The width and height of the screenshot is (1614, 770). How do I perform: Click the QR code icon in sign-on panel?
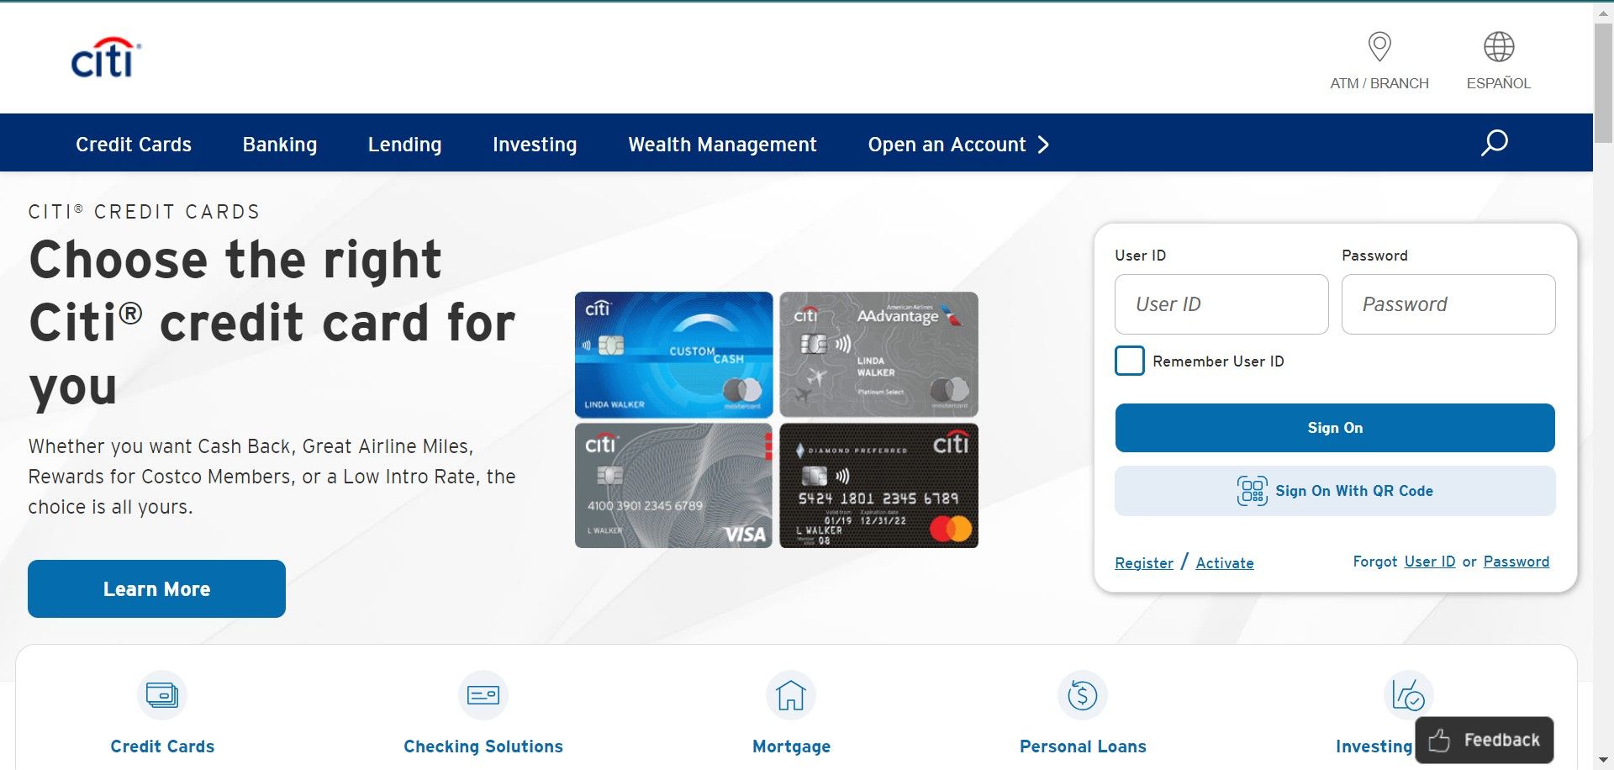point(1252,491)
